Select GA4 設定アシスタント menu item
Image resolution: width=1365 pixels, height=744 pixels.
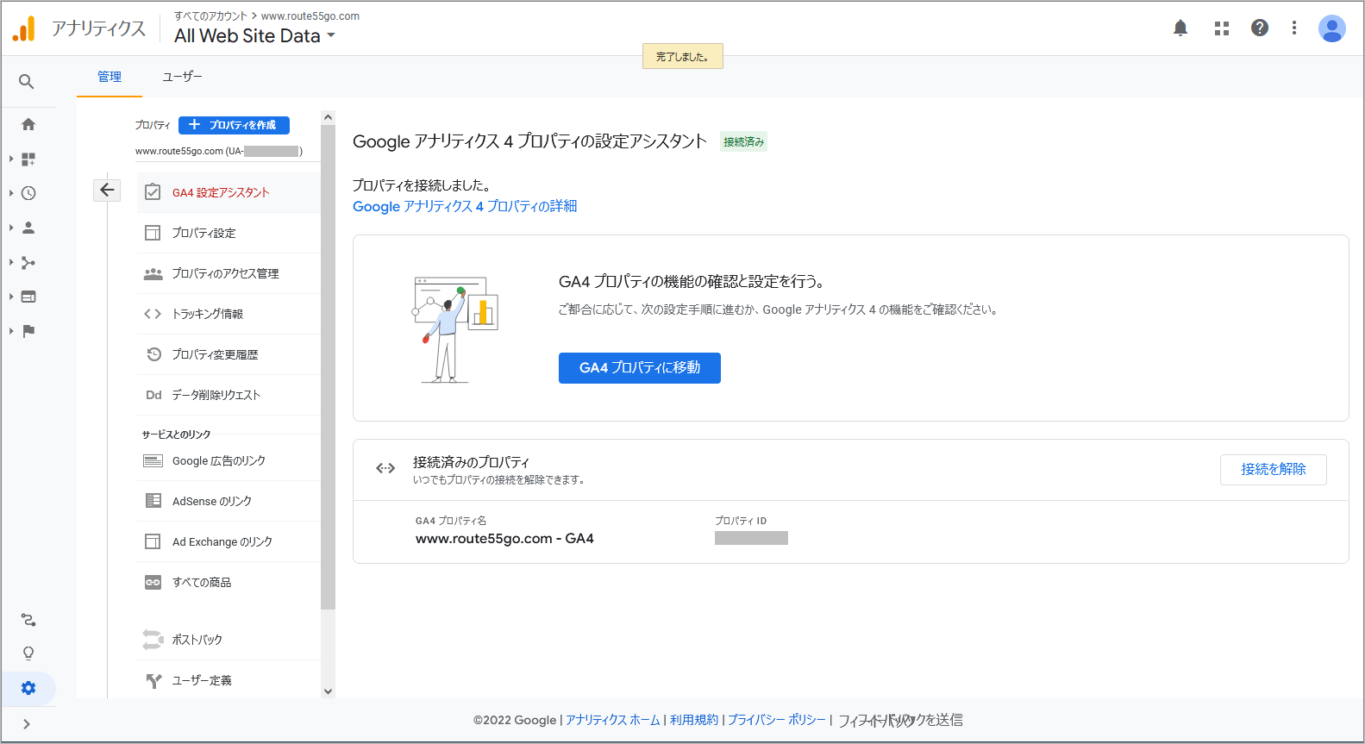tap(229, 192)
